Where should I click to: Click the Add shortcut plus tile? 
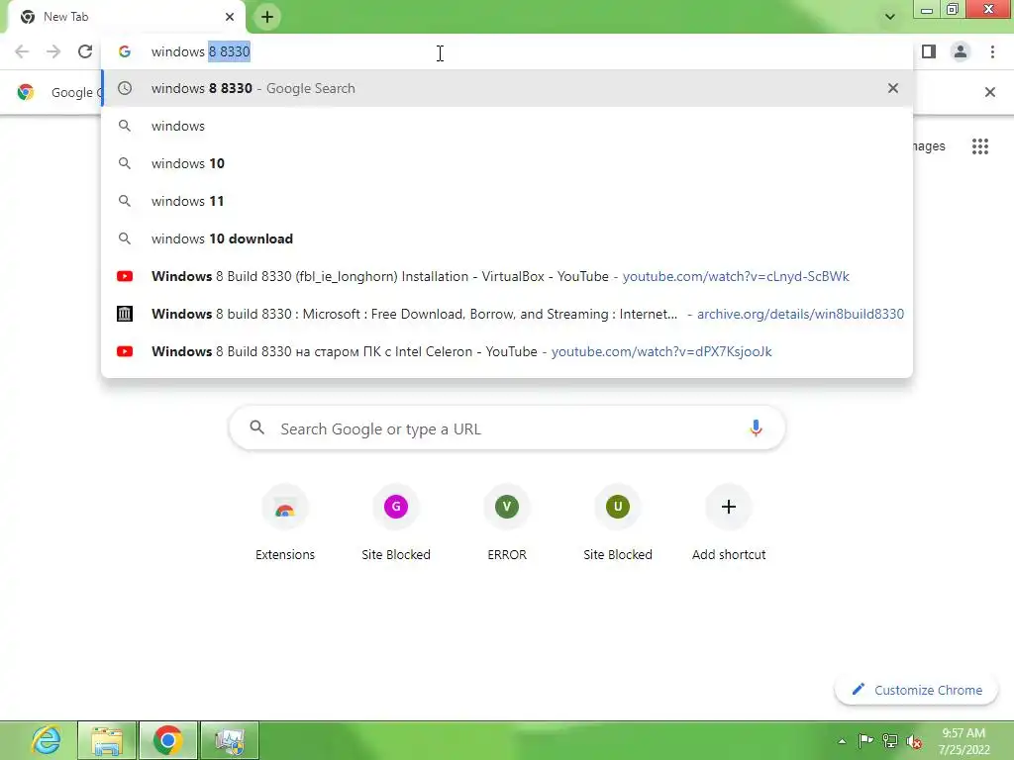point(729,524)
